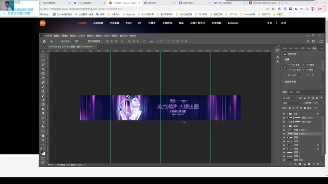Click the 小米商城 link on Xiaomi site

click(98, 23)
